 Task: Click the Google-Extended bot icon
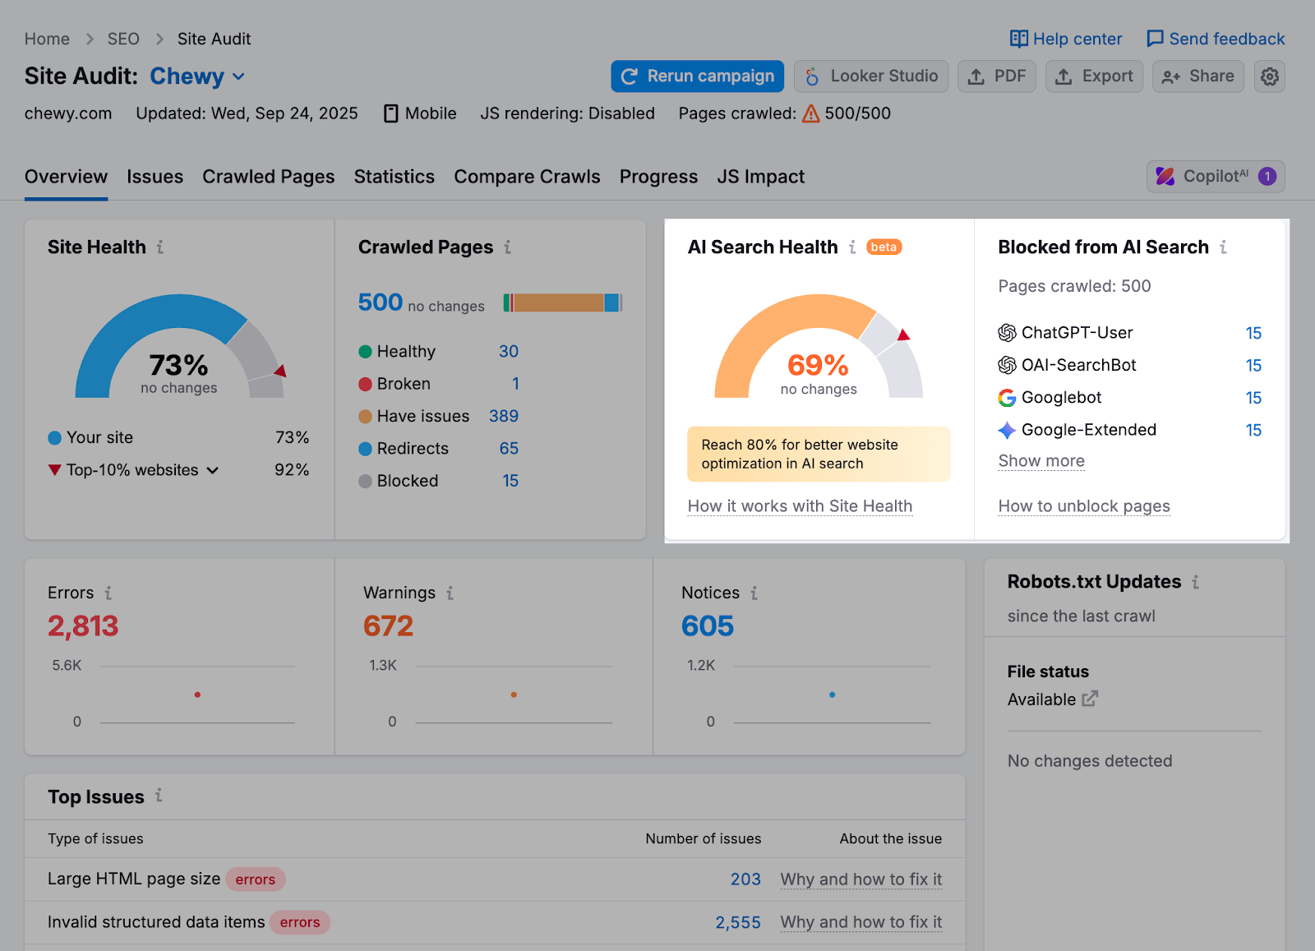1006,430
